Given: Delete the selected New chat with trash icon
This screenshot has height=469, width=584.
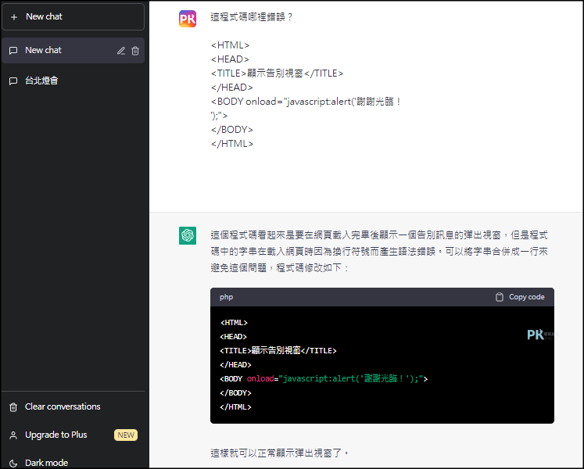Looking at the screenshot, I should coord(135,51).
